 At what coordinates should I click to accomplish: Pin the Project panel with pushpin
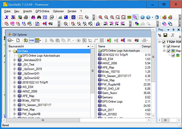coord(173,30)
